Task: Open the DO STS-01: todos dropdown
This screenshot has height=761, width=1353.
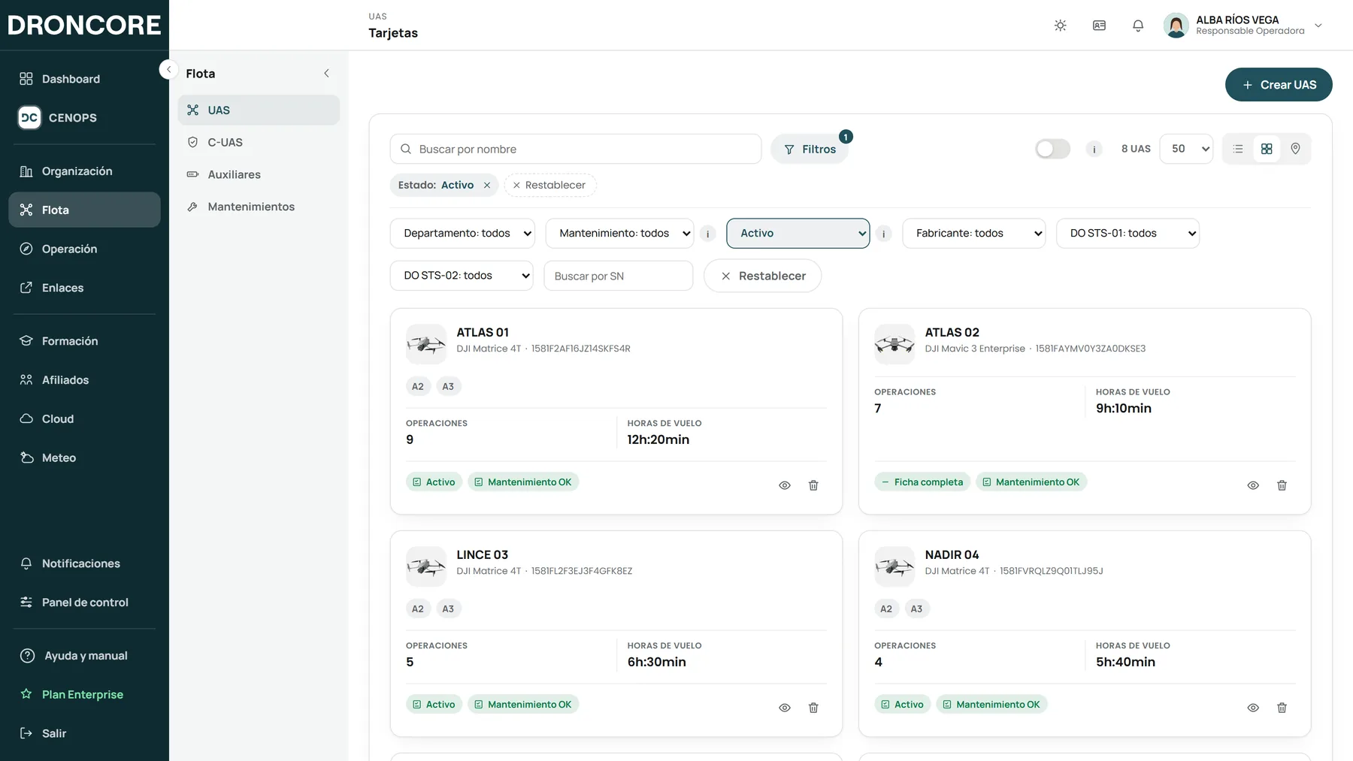Action: pos(1127,233)
